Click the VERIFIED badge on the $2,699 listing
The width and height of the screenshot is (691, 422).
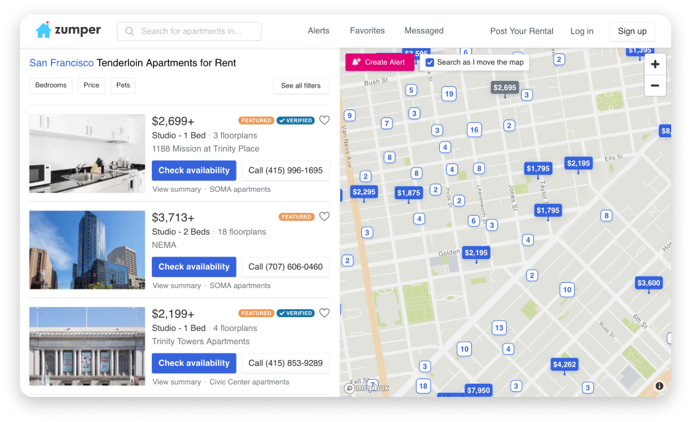tap(295, 120)
